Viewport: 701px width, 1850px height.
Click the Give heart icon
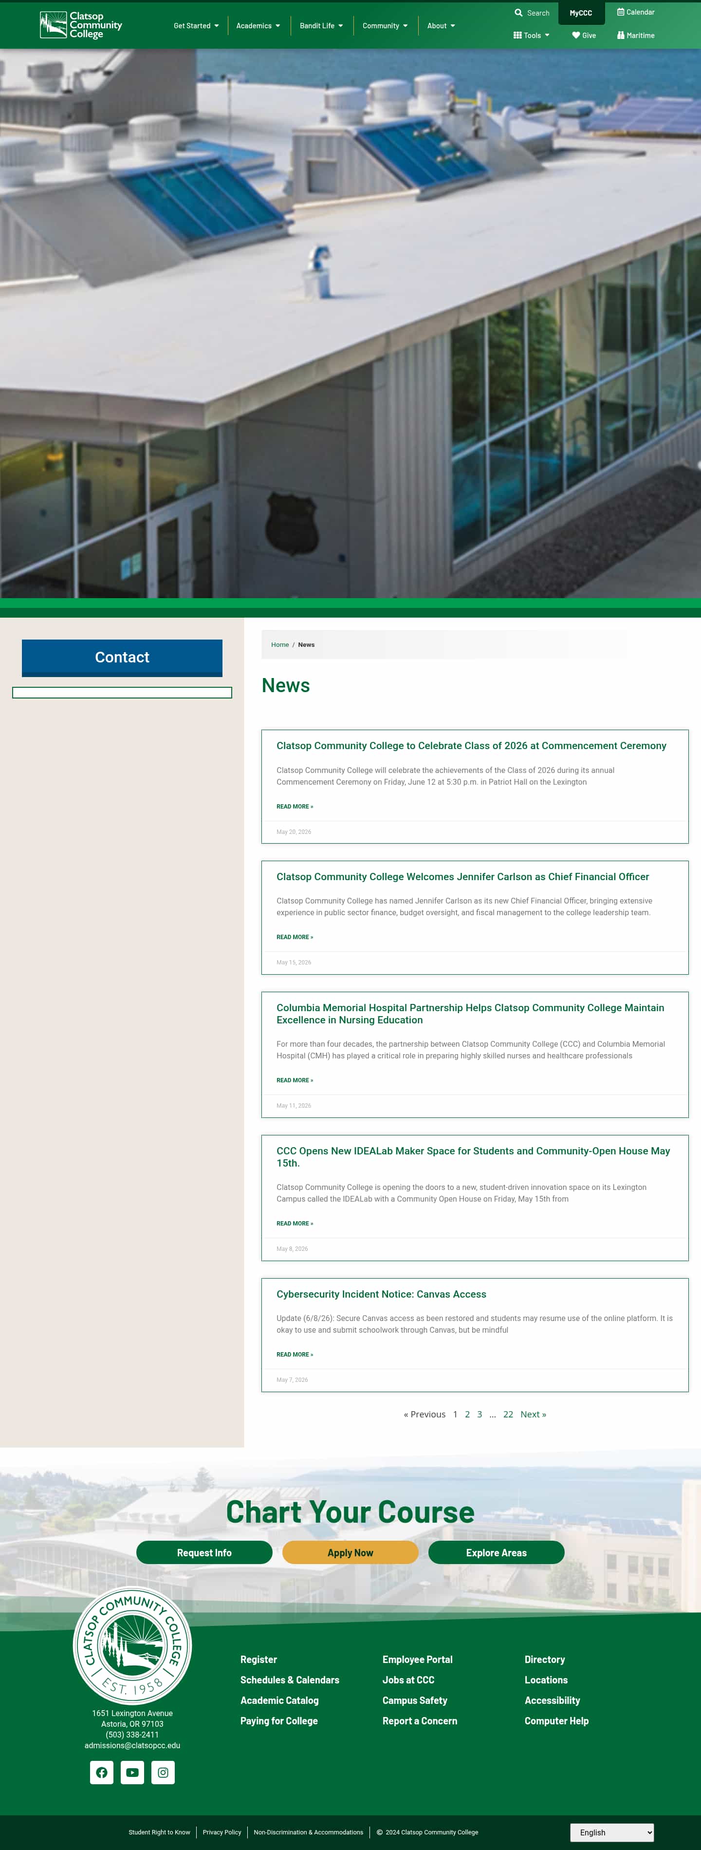point(576,35)
